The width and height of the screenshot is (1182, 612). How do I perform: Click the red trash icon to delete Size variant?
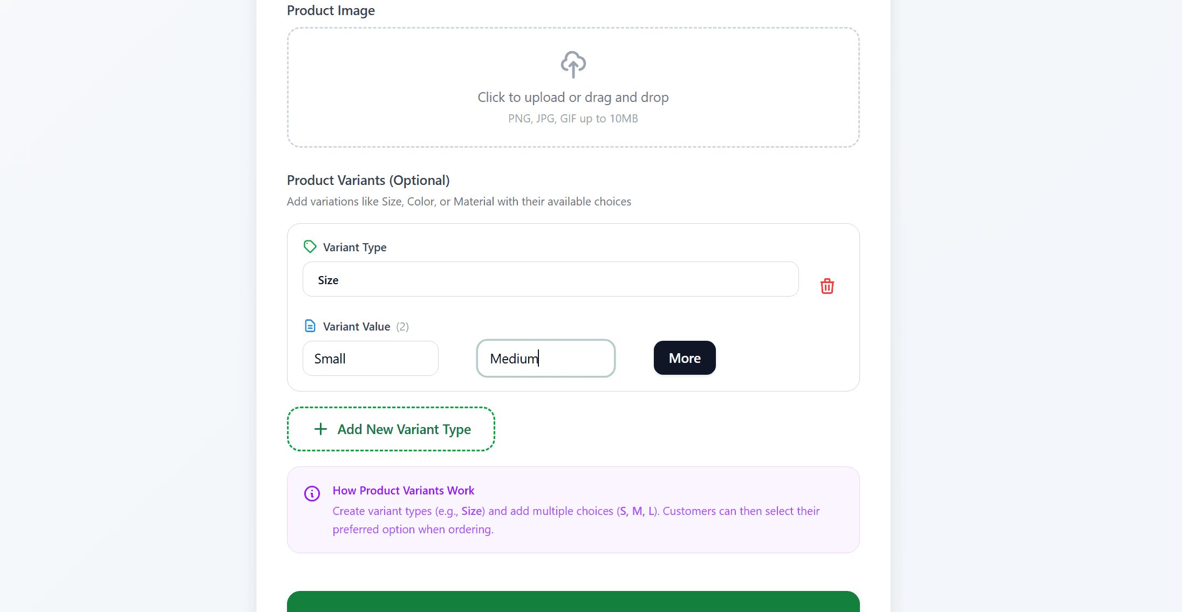pos(827,286)
